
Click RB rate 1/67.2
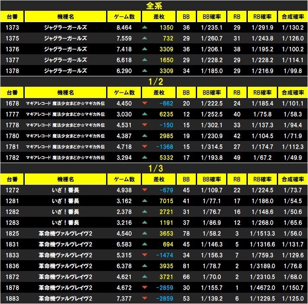point(263,157)
